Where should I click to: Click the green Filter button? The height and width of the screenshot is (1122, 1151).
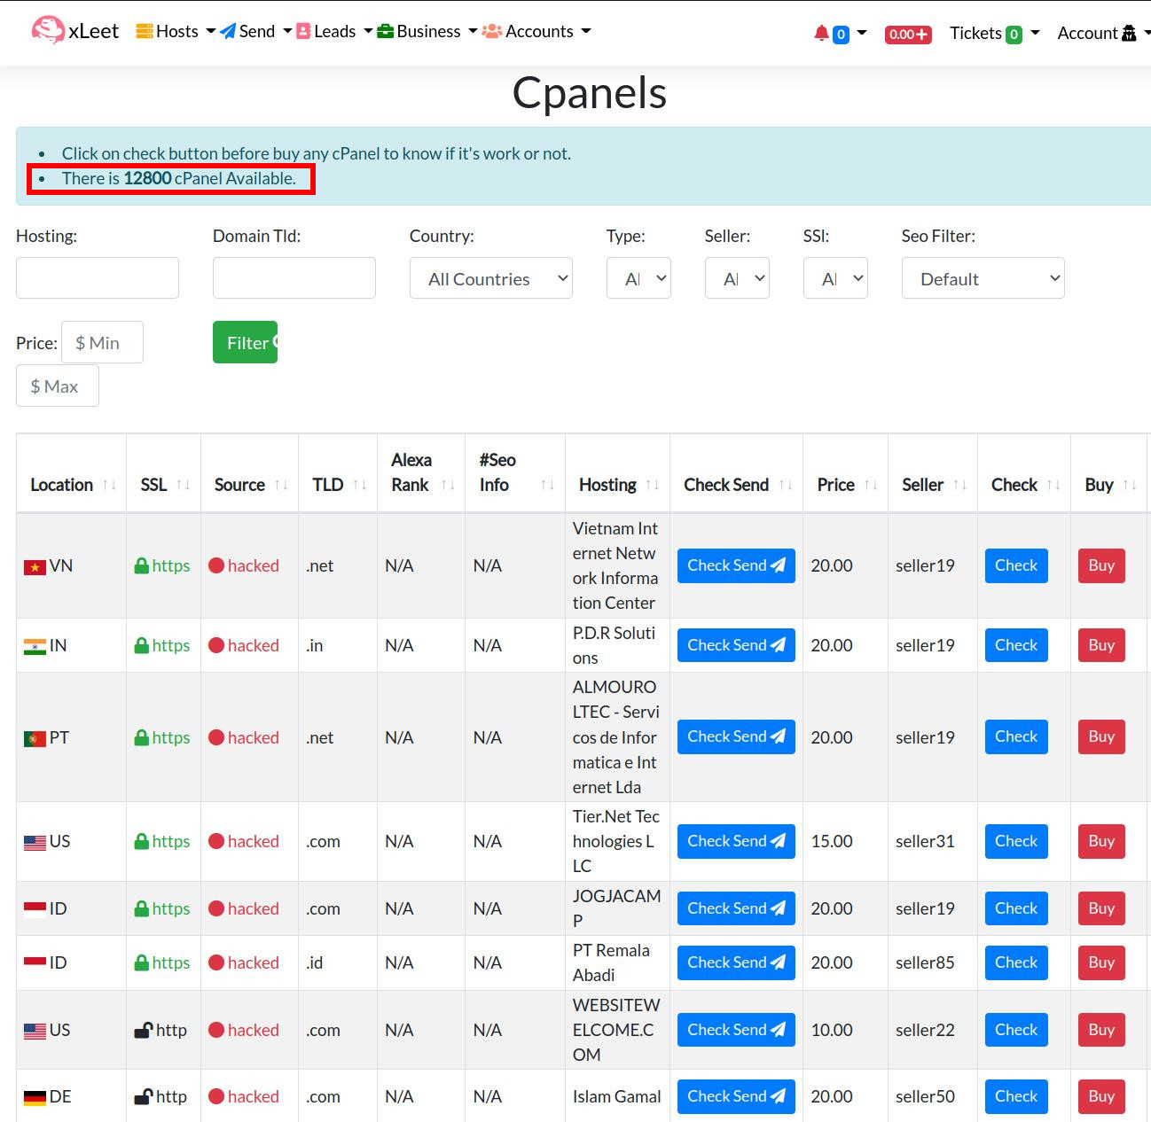tap(246, 342)
